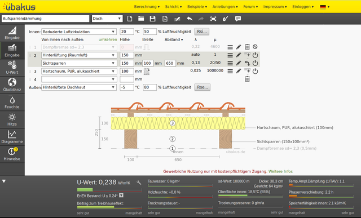Open the Anleitungen menu
361x218 pixels.
(225, 7)
